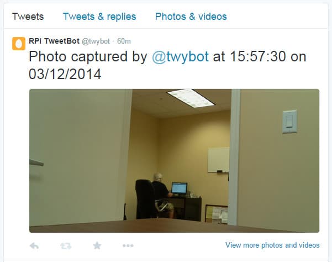Click the time 15:57:30 in tweet text
Viewport: 332px width, 262px height.
click(x=257, y=56)
